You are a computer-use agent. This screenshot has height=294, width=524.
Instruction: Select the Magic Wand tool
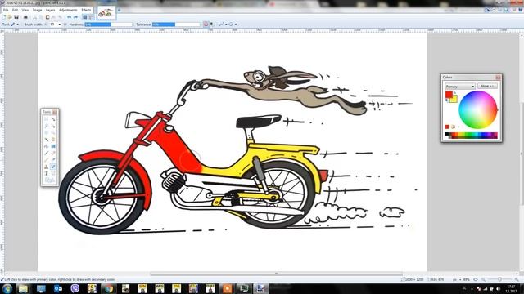click(47, 140)
